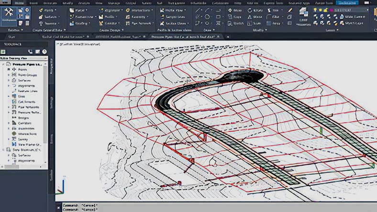
Task: Open a new drawing tab with plus
Action: pyautogui.click(x=227, y=37)
